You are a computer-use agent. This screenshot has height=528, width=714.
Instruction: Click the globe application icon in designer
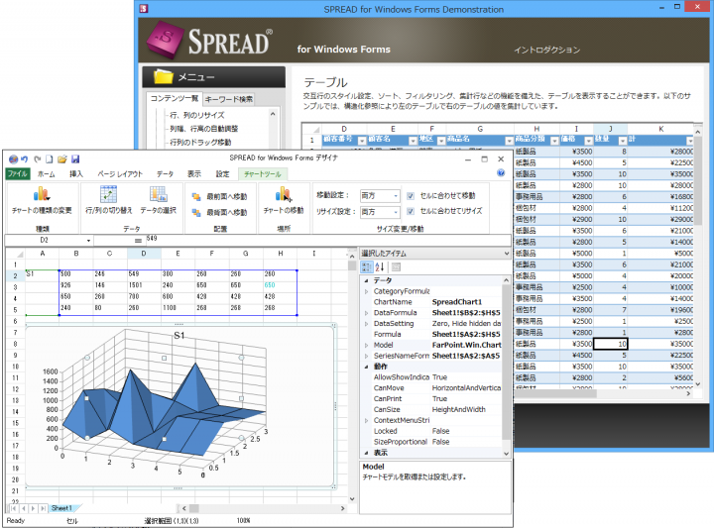tap(13, 159)
